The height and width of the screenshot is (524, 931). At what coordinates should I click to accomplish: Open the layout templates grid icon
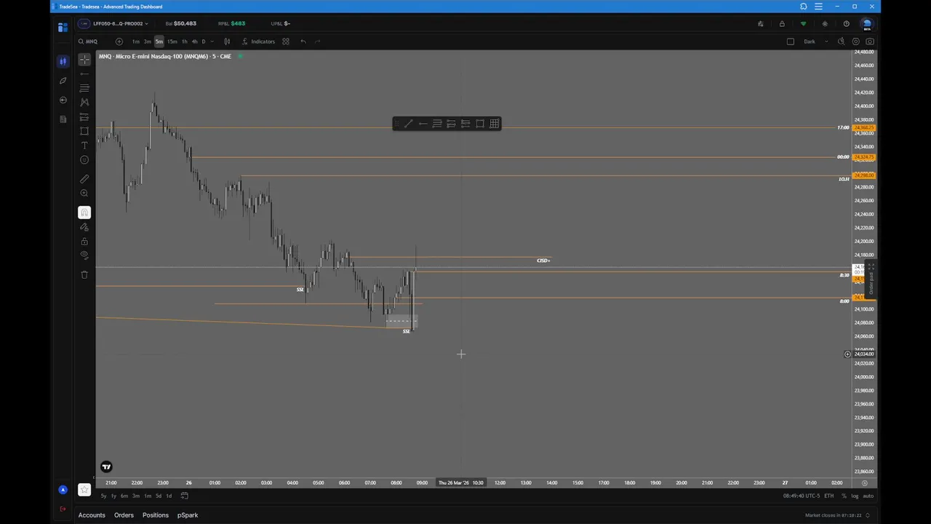tap(286, 41)
